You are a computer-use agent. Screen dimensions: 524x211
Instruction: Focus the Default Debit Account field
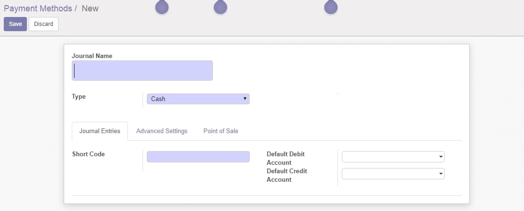pos(393,157)
